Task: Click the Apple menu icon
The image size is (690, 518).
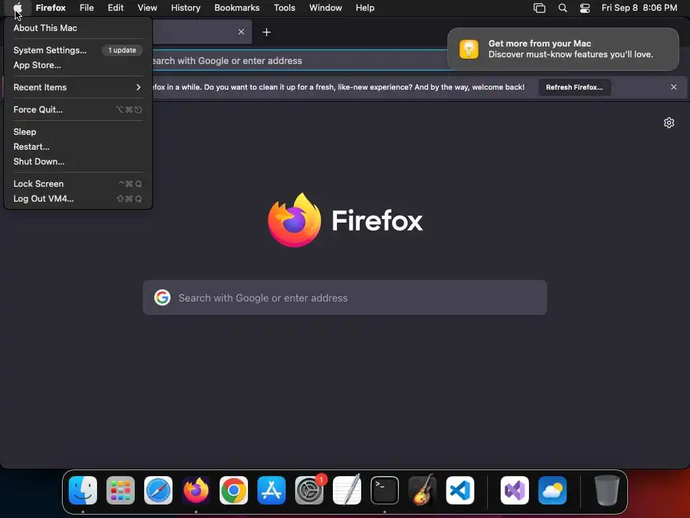Action: click(18, 8)
